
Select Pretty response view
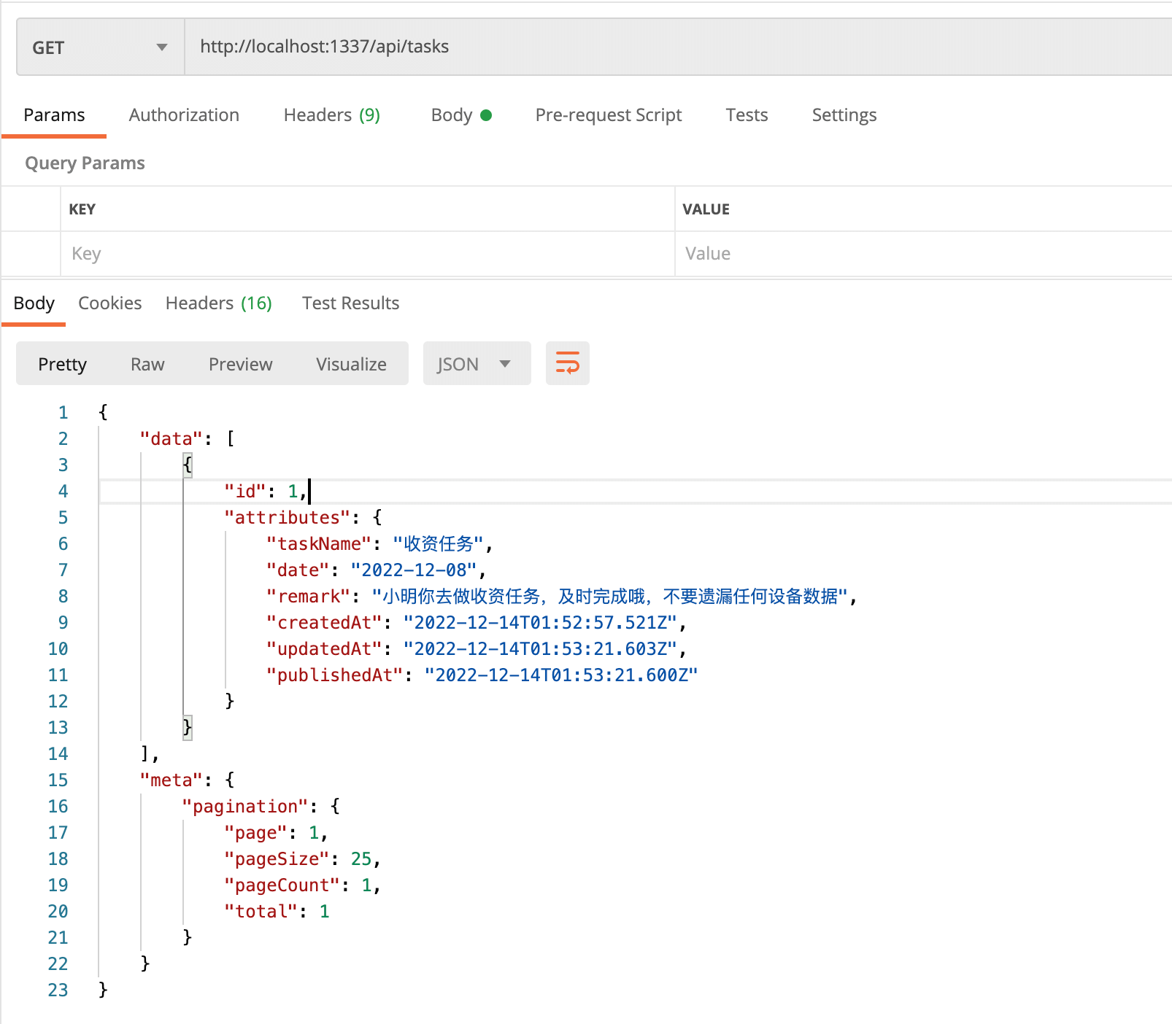63,364
